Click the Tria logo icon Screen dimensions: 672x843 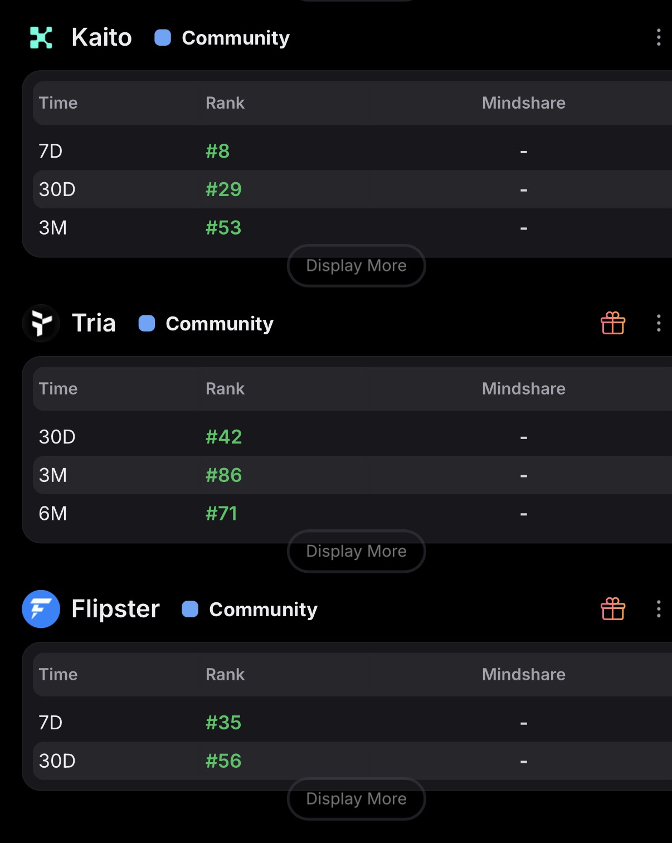point(41,323)
